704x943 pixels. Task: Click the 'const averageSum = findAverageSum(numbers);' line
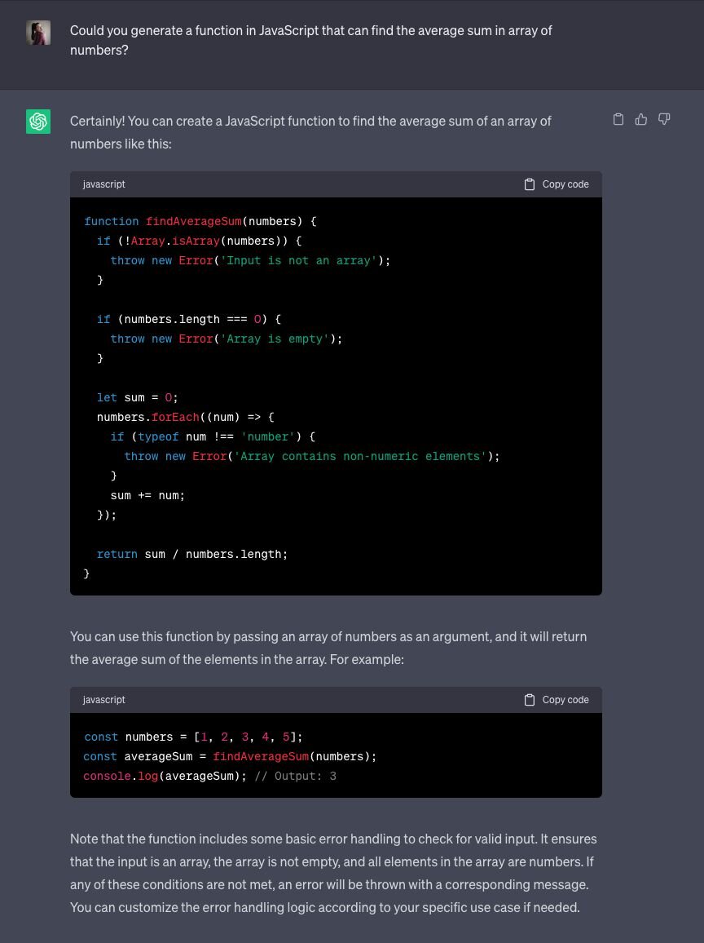230,756
